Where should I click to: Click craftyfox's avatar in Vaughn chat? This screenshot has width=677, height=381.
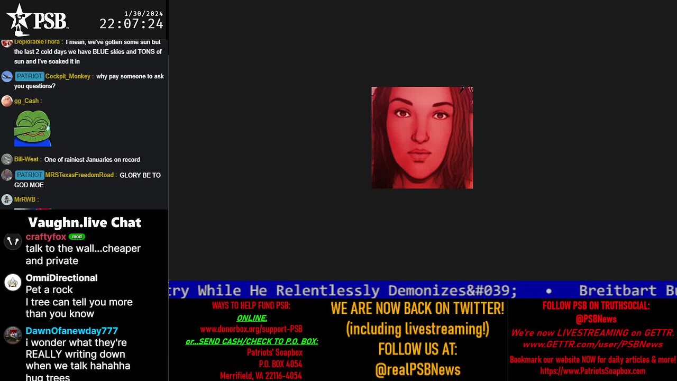[x=13, y=241]
